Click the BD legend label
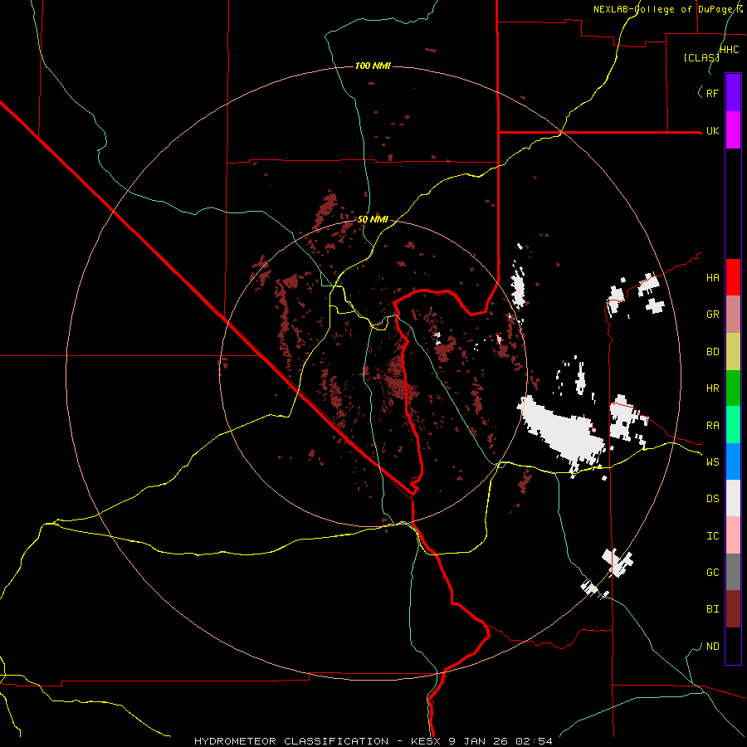Screen dimensions: 747x747 [712, 352]
